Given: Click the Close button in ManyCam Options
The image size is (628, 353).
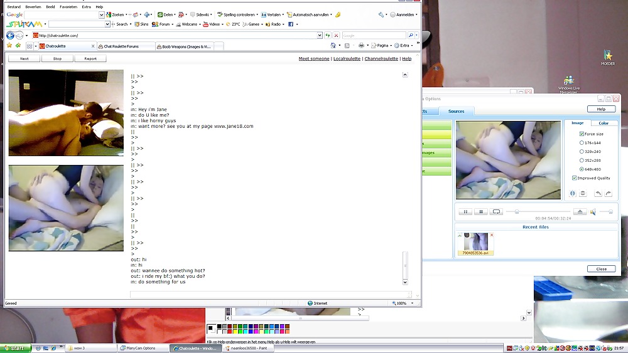Looking at the screenshot, I should pyautogui.click(x=601, y=269).
